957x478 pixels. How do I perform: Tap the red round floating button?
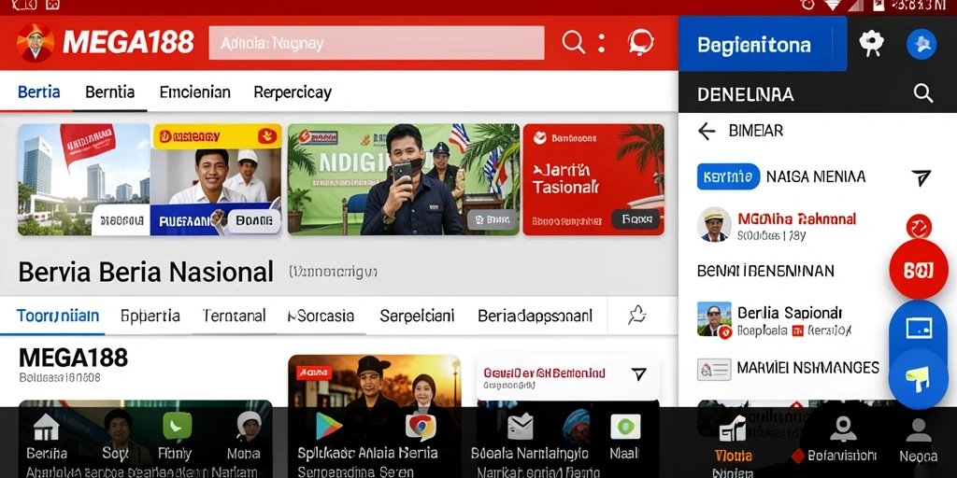pyautogui.click(x=919, y=270)
